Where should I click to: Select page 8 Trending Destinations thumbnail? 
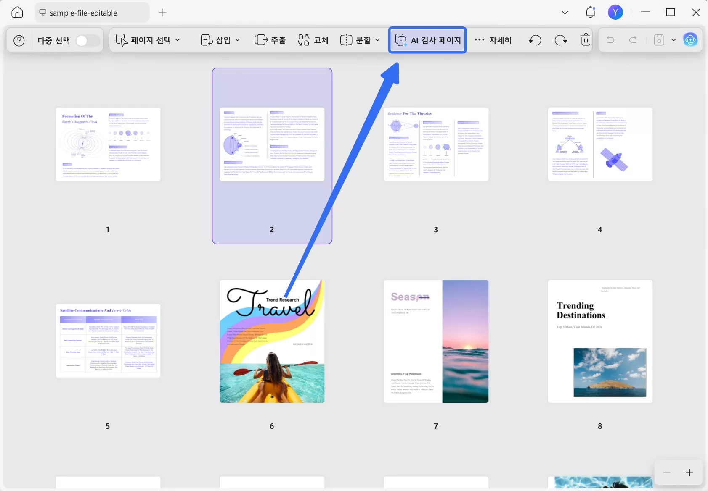point(600,341)
